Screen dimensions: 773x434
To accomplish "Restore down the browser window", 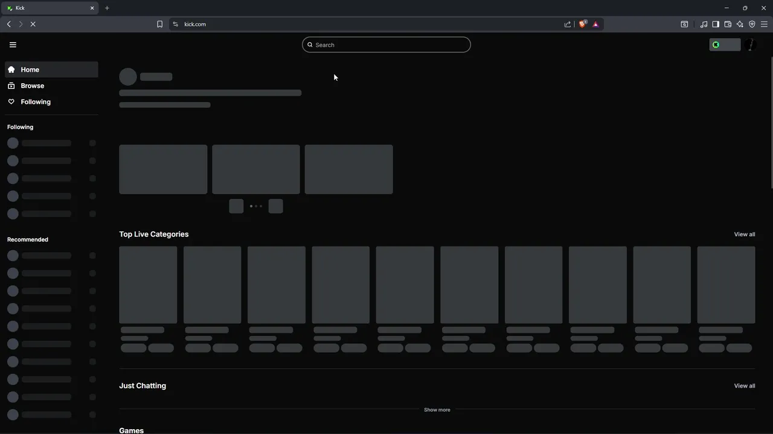I will pos(745,8).
